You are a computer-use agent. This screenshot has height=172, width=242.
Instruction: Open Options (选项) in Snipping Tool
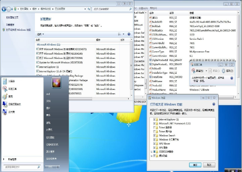[228, 71]
